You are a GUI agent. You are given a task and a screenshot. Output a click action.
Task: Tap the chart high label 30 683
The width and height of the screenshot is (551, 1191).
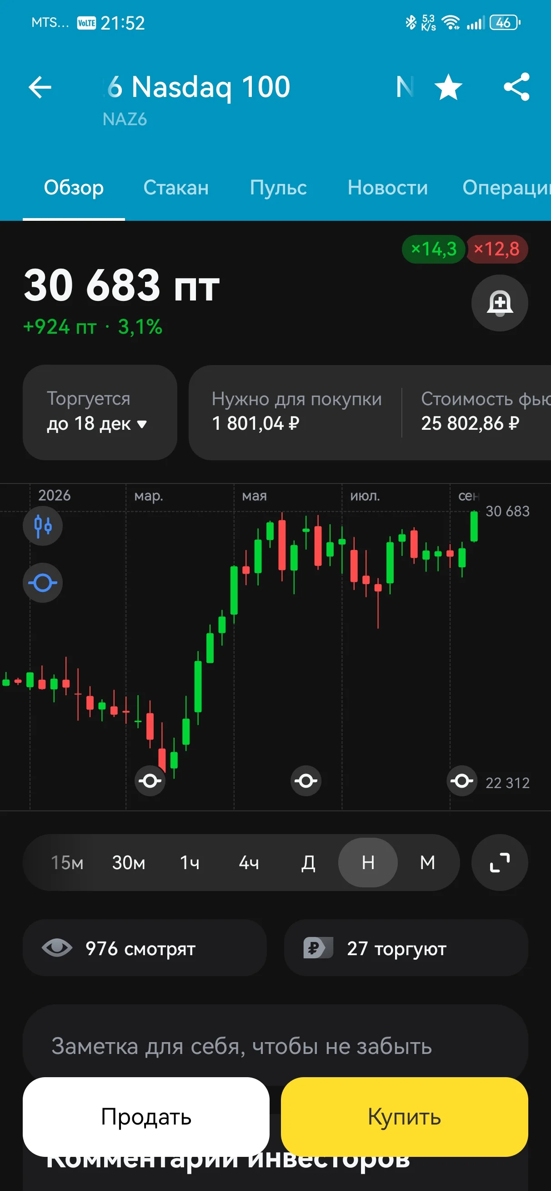click(x=507, y=511)
